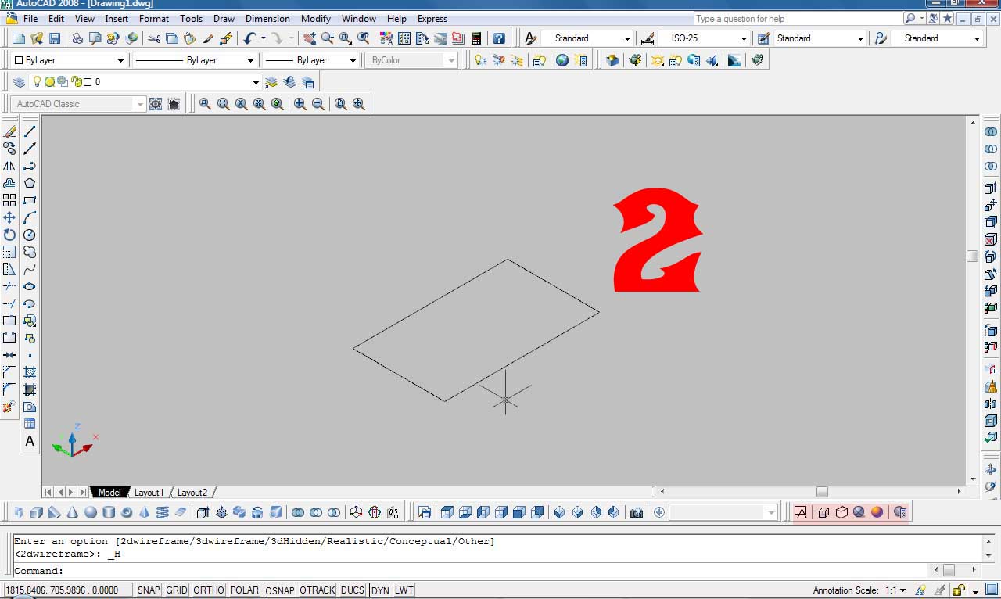Image resolution: width=1001 pixels, height=599 pixels.
Task: Open the Layer Properties Manager
Action: coord(19,82)
